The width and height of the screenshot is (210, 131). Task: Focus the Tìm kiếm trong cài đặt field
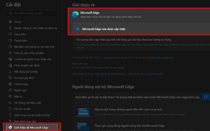tap(32, 13)
